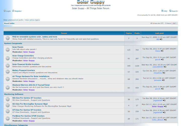Viewport: 181px width, 126px height.
Task: Click the forum status icon beside Battery Powered Inverters
Action: 8,72
